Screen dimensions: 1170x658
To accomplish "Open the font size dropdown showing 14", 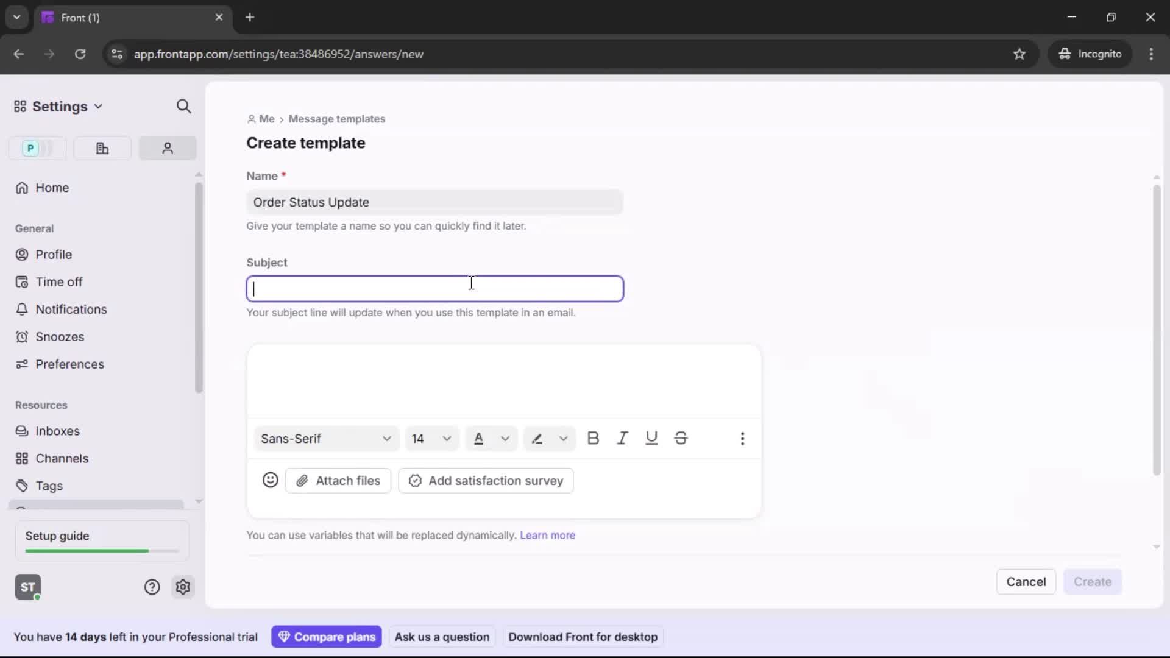I will point(431,438).
